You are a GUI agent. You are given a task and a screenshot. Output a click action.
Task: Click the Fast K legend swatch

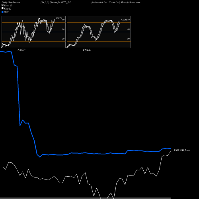(x=2, y=8)
